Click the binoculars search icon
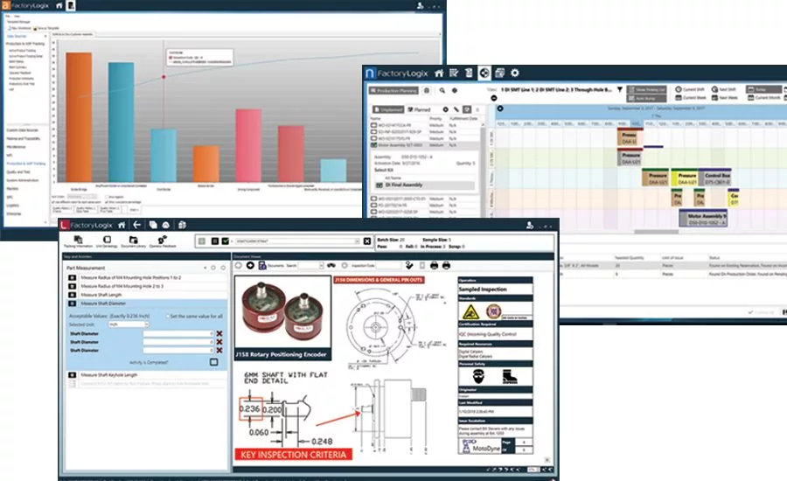Image resolution: width=787 pixels, height=481 pixels. 331,265
